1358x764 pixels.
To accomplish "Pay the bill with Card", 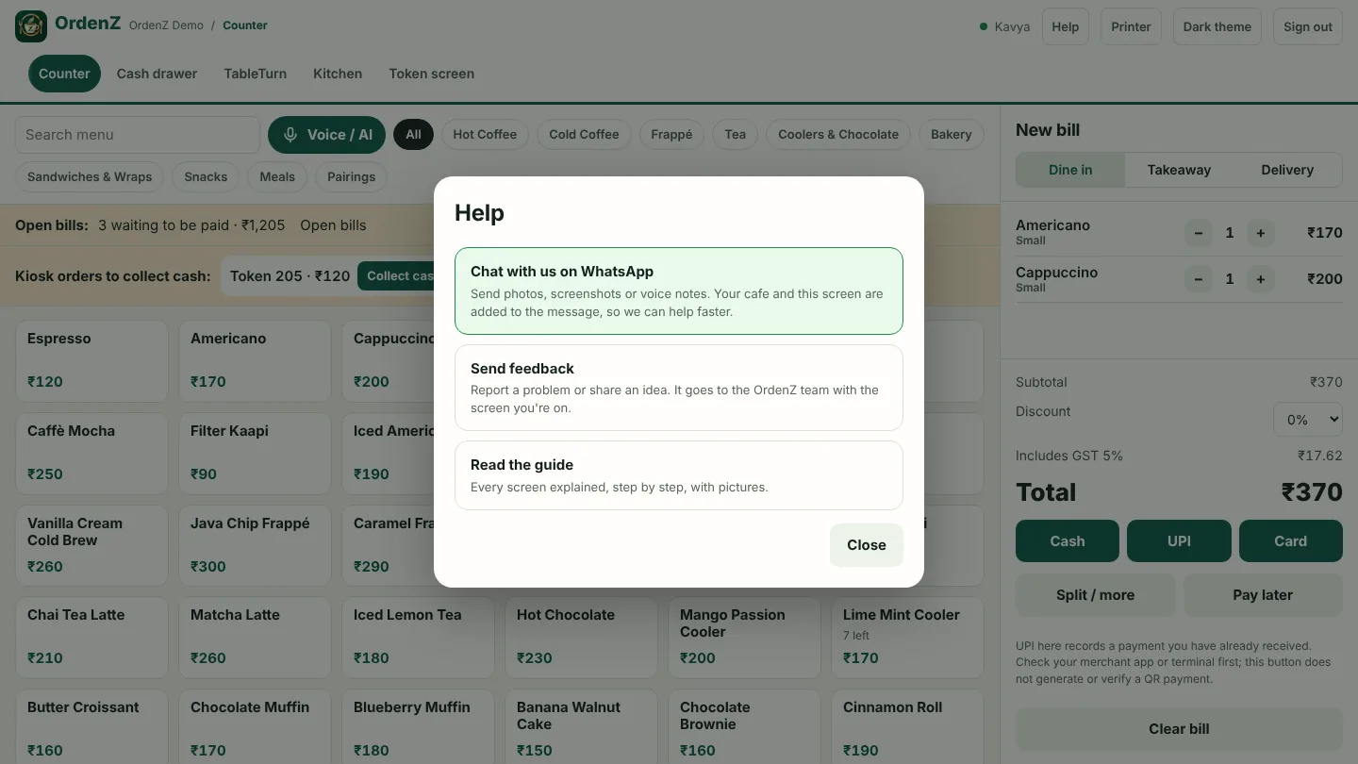I will pyautogui.click(x=1291, y=541).
